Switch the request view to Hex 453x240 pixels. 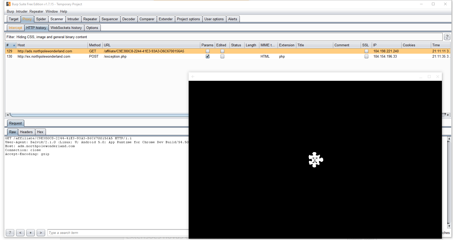(x=40, y=132)
